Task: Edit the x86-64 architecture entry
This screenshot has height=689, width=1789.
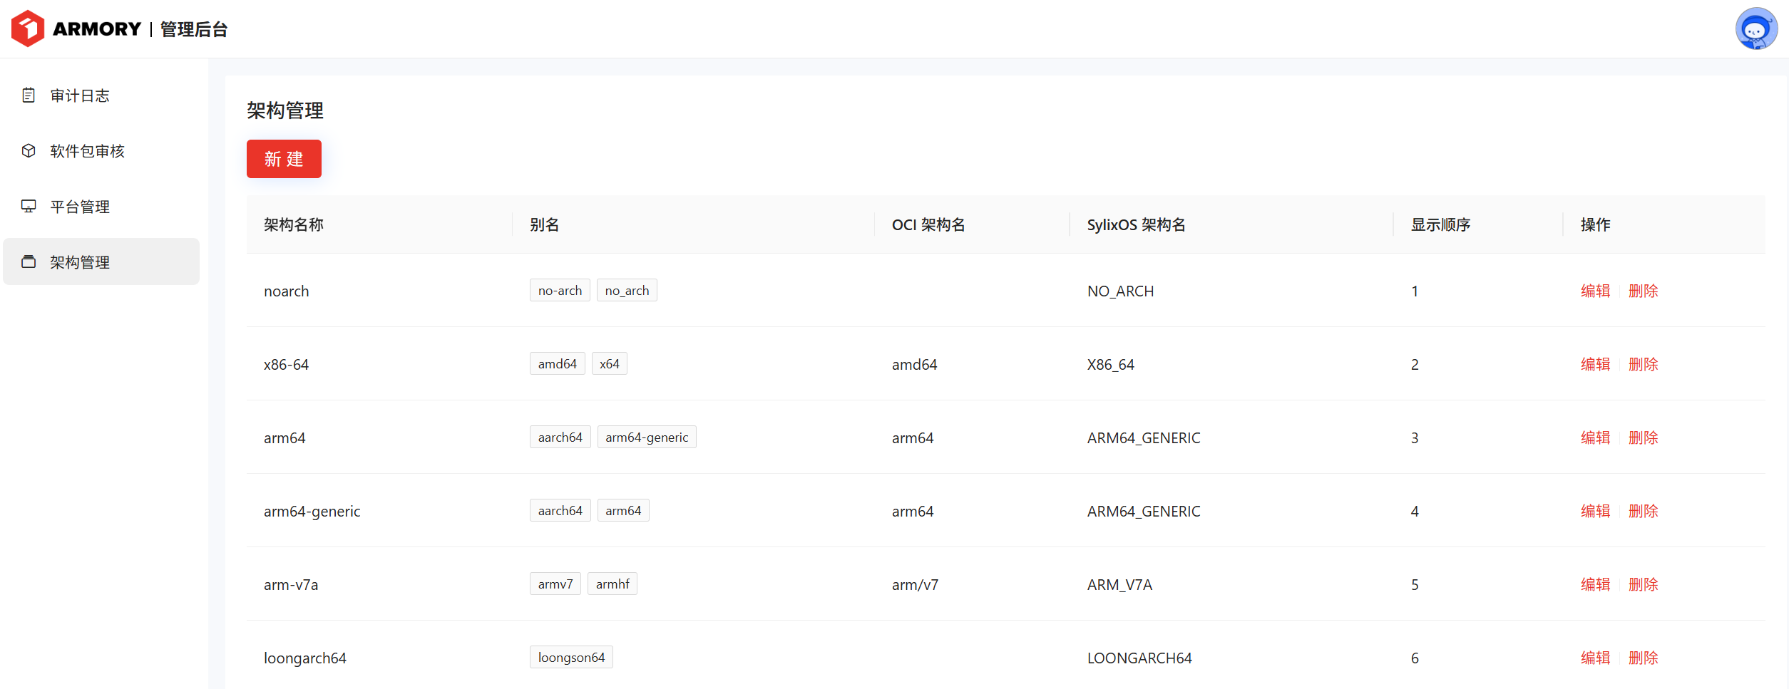Action: click(1595, 364)
